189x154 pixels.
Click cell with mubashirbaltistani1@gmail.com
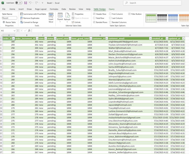tap(130, 118)
